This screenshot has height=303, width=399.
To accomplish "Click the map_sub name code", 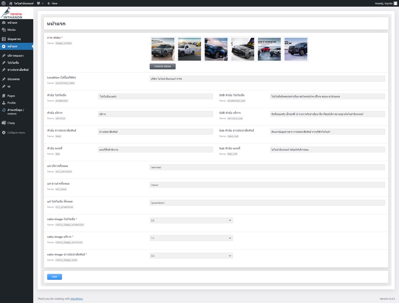I will [232, 154].
